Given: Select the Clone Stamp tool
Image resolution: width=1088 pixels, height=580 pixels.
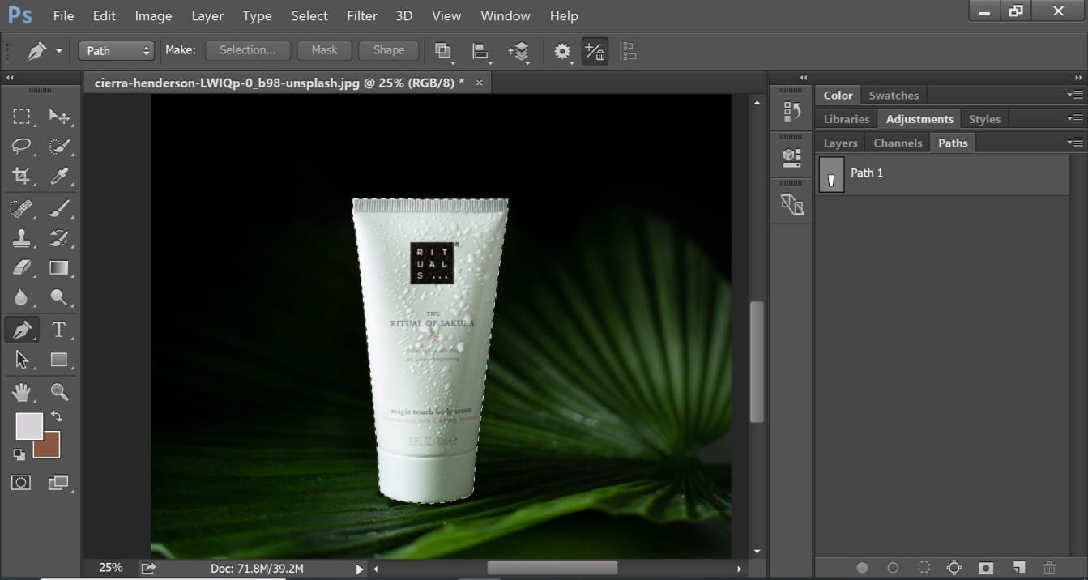Looking at the screenshot, I should click(21, 237).
